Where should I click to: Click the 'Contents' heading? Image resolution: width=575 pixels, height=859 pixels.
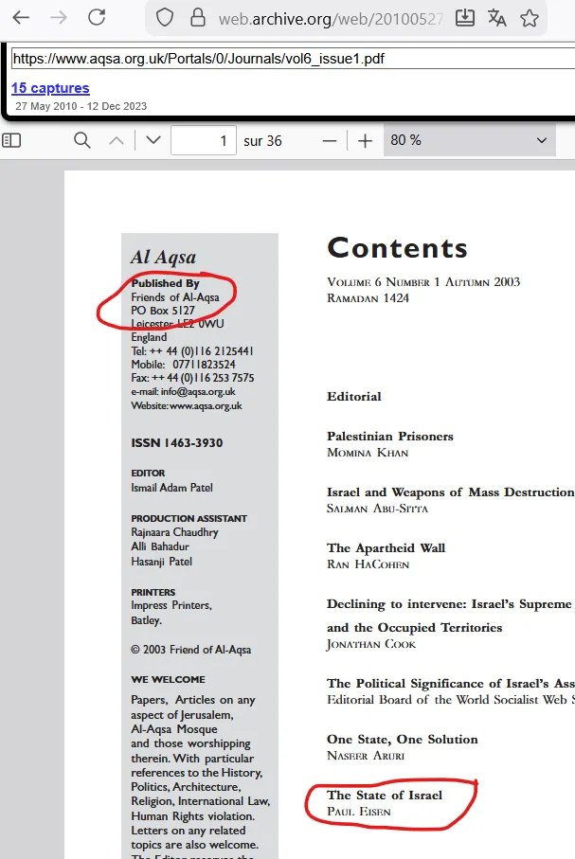[398, 248]
